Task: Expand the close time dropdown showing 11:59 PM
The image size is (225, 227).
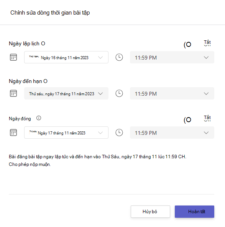Action: click(172, 133)
